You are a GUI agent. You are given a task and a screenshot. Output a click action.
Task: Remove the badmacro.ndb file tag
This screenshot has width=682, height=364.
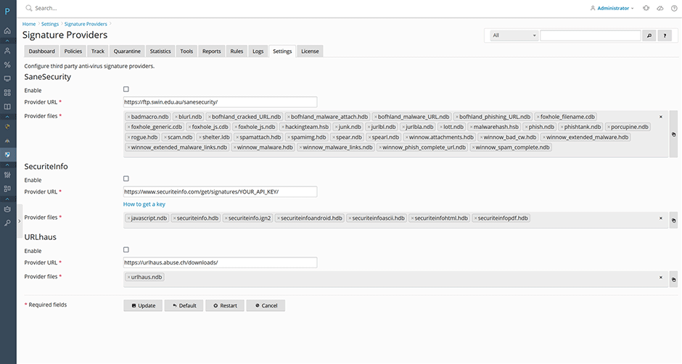(x=128, y=117)
